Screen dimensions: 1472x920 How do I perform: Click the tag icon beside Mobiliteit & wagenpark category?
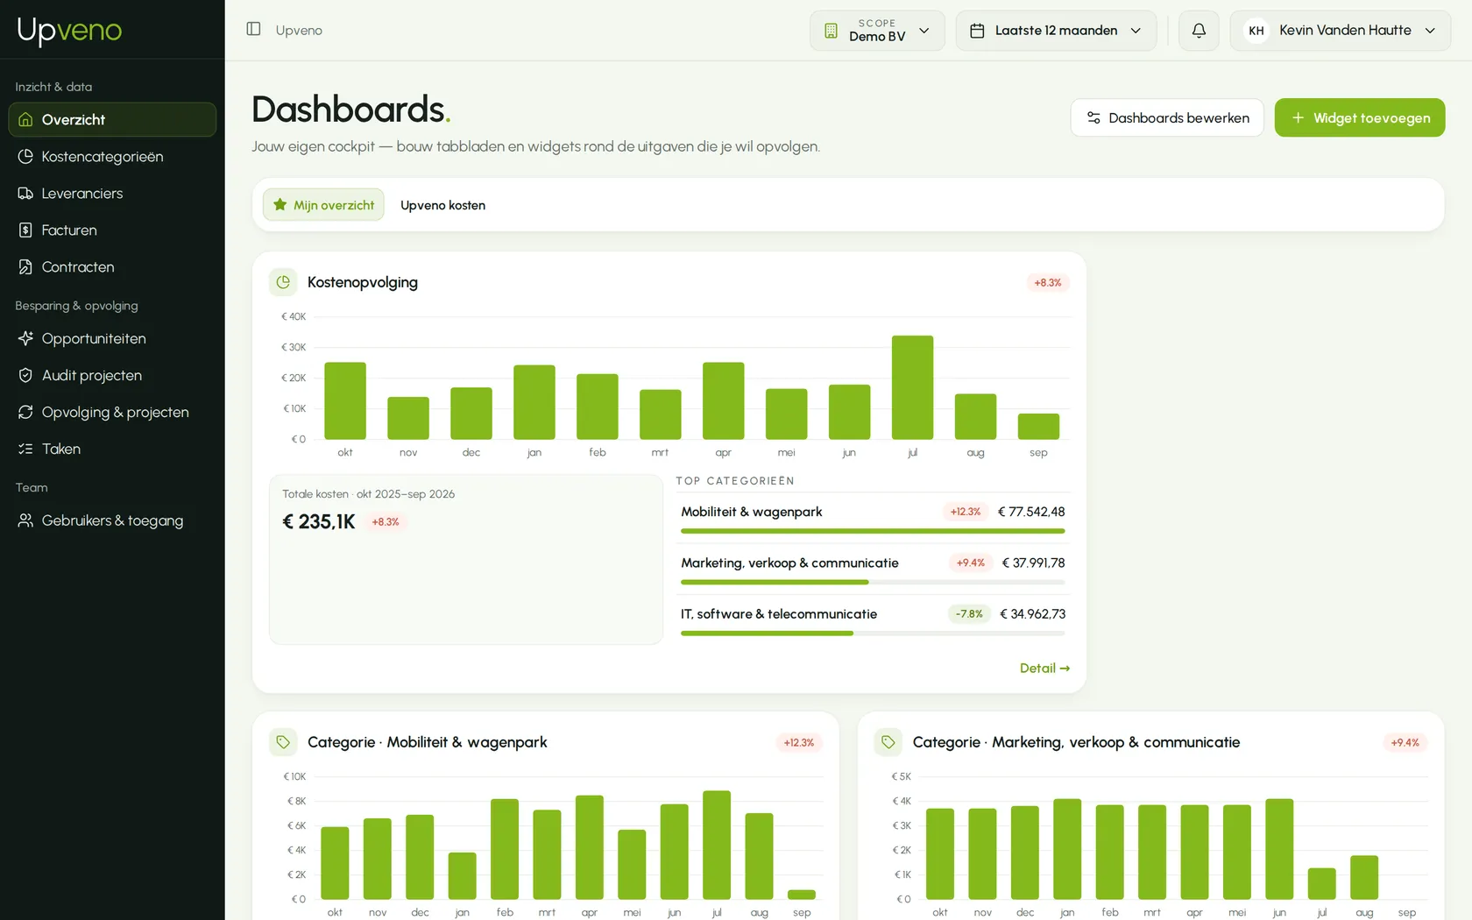pyautogui.click(x=283, y=742)
